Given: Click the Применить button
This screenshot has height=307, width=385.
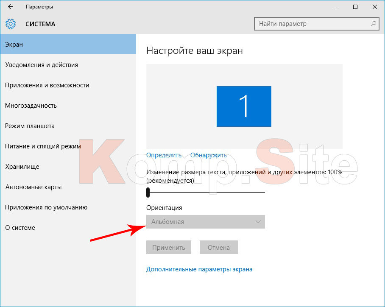Looking at the screenshot, I should pyautogui.click(x=169, y=247).
